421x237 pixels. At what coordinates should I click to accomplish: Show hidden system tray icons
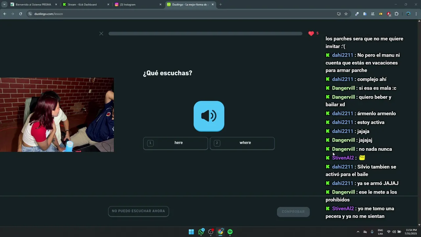pyautogui.click(x=358, y=232)
